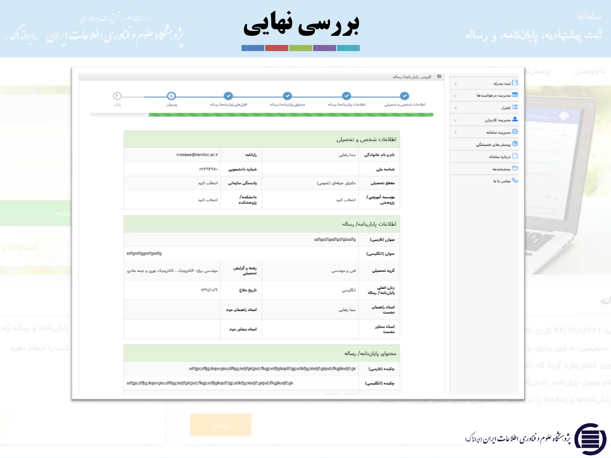This screenshot has height=458, width=611.
Task: Open the بخشنامه‌ها sidebar menu item
Action: pyautogui.click(x=484, y=169)
